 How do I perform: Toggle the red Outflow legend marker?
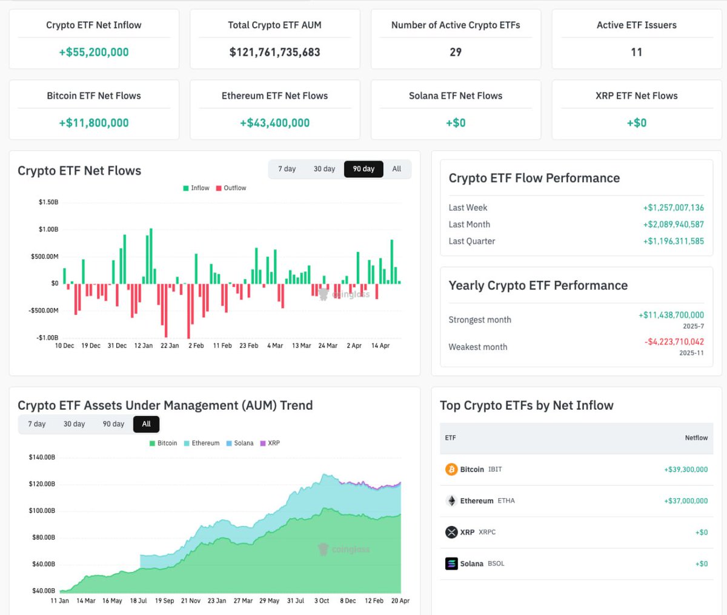pos(219,188)
